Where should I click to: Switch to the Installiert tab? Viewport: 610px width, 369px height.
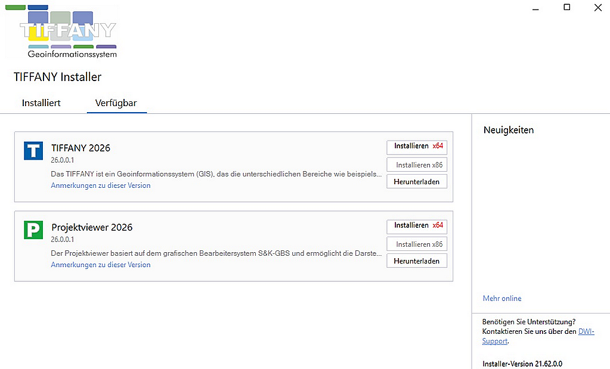point(41,103)
